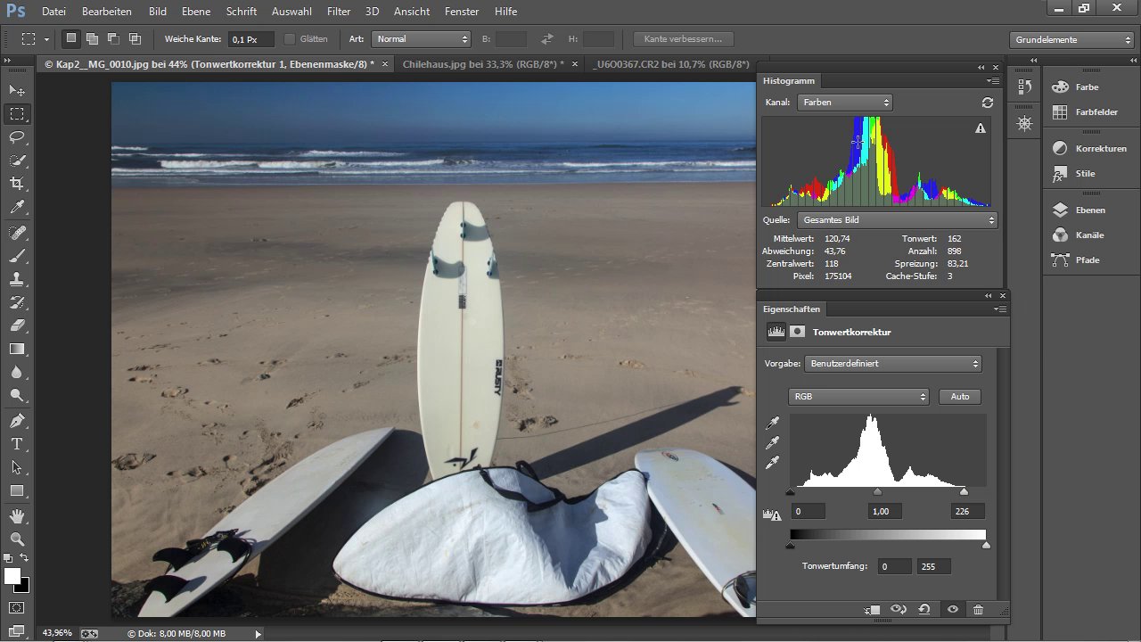Open the Vorgabe preset dropdown
1141x642 pixels.
892,364
